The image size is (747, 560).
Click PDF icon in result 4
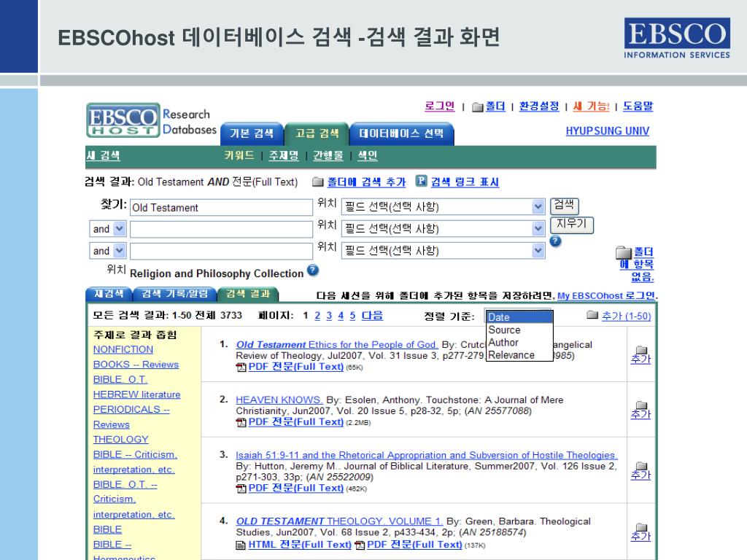tap(360, 545)
